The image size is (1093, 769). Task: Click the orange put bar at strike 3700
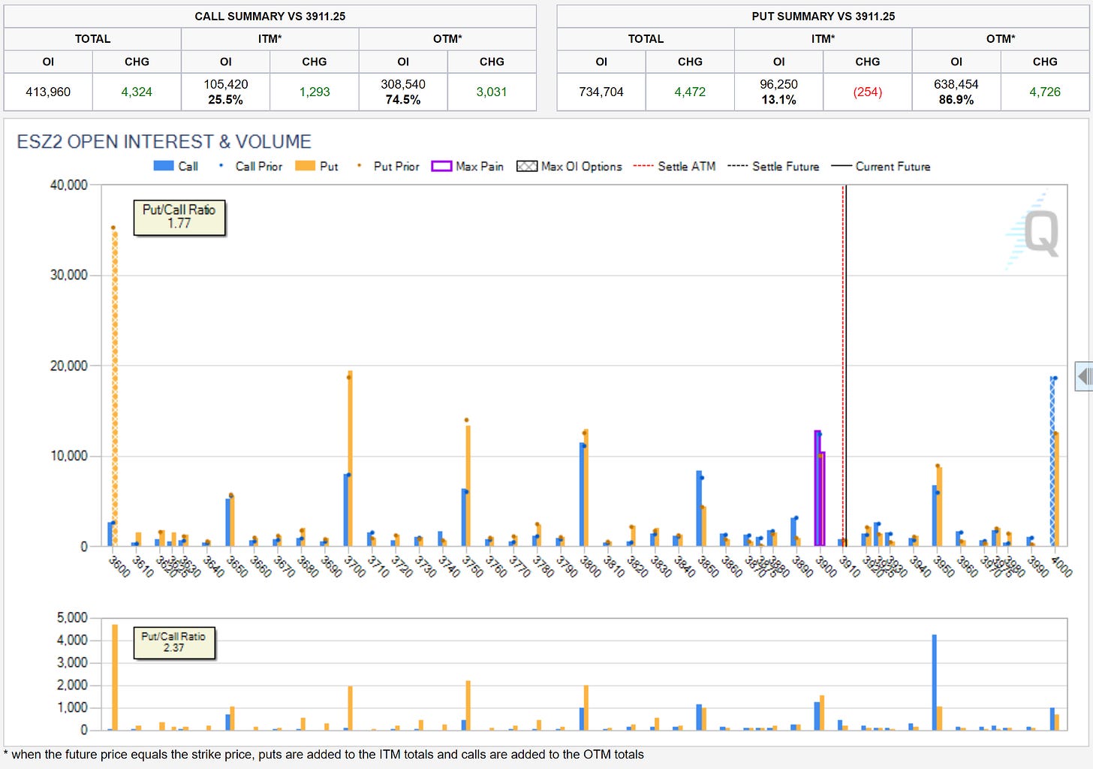coord(350,458)
